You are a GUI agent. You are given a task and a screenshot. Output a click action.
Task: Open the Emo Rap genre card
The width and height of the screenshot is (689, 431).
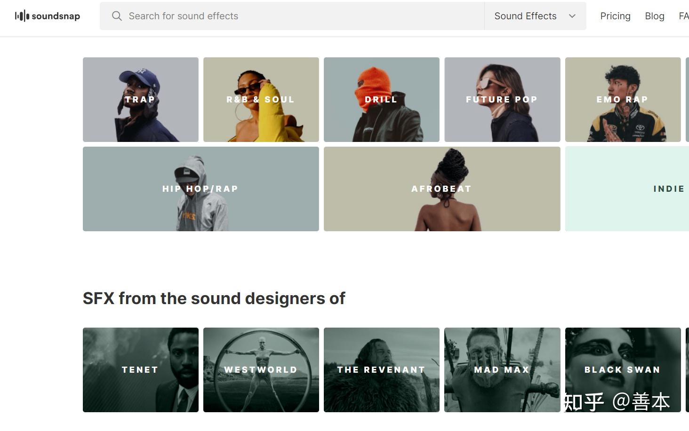click(623, 100)
